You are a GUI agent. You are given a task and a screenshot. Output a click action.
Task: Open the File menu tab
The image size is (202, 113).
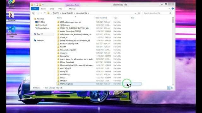click(35, 9)
